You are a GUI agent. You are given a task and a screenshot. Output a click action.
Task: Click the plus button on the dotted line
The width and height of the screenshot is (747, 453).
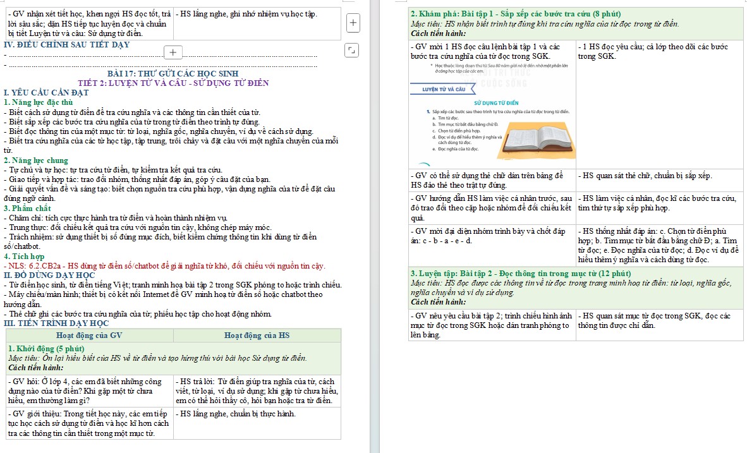(173, 52)
